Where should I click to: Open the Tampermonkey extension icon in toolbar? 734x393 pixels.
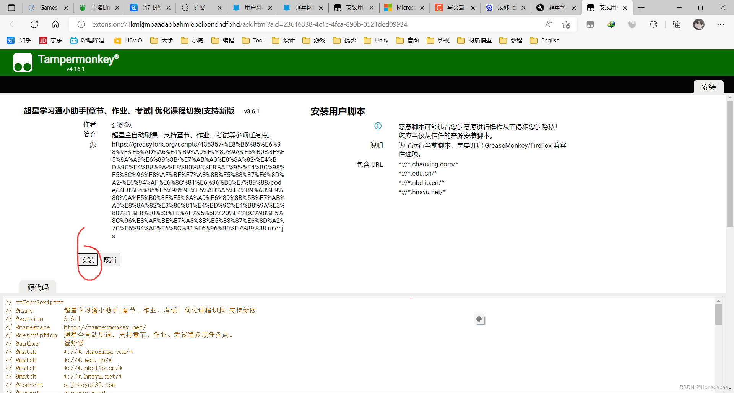(590, 24)
